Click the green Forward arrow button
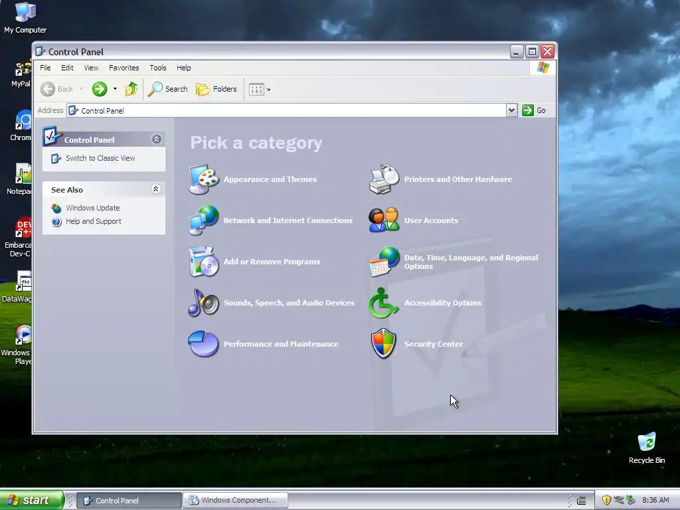The height and width of the screenshot is (510, 680). [100, 89]
